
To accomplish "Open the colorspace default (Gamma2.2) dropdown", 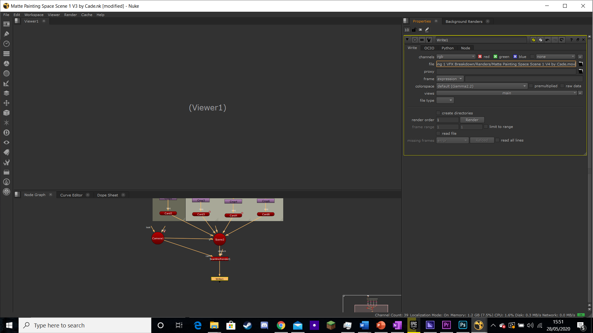I will [x=482, y=86].
